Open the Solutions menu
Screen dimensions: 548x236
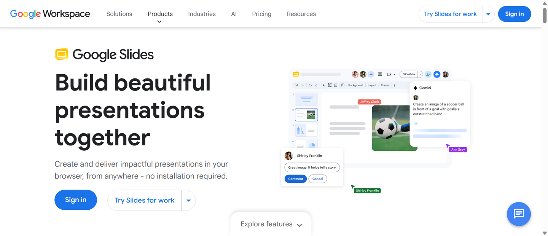pyautogui.click(x=119, y=14)
